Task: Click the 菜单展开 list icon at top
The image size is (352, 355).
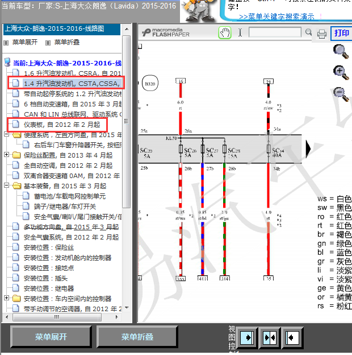Action: pyautogui.click(x=6, y=43)
